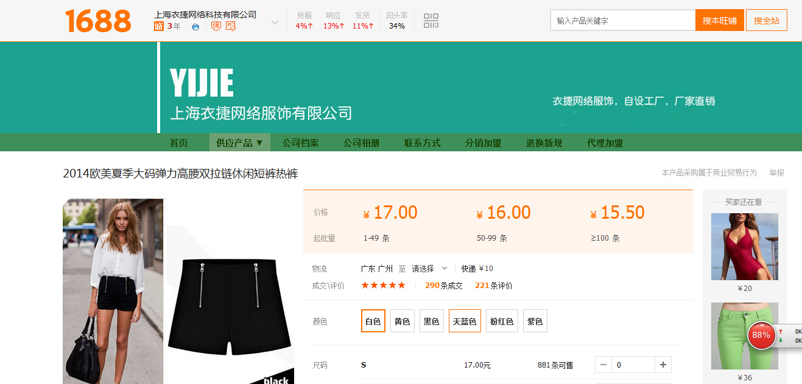This screenshot has height=384, width=802.
Task: Open the QR code icon in header
Action: (431, 21)
